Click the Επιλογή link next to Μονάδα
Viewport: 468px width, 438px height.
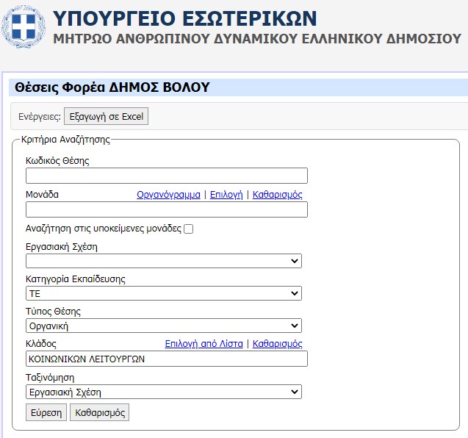pos(226,195)
